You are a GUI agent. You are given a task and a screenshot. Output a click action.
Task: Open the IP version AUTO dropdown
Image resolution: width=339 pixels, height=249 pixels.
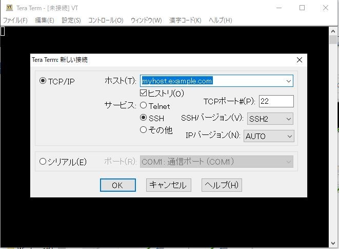(x=269, y=136)
